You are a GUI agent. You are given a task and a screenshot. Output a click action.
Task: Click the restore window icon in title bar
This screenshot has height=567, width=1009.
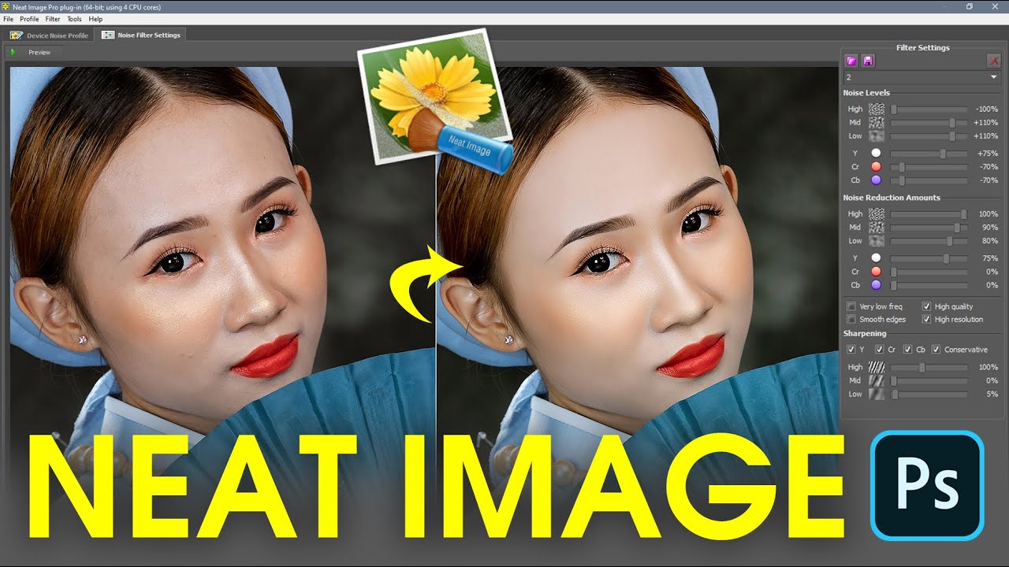970,6
